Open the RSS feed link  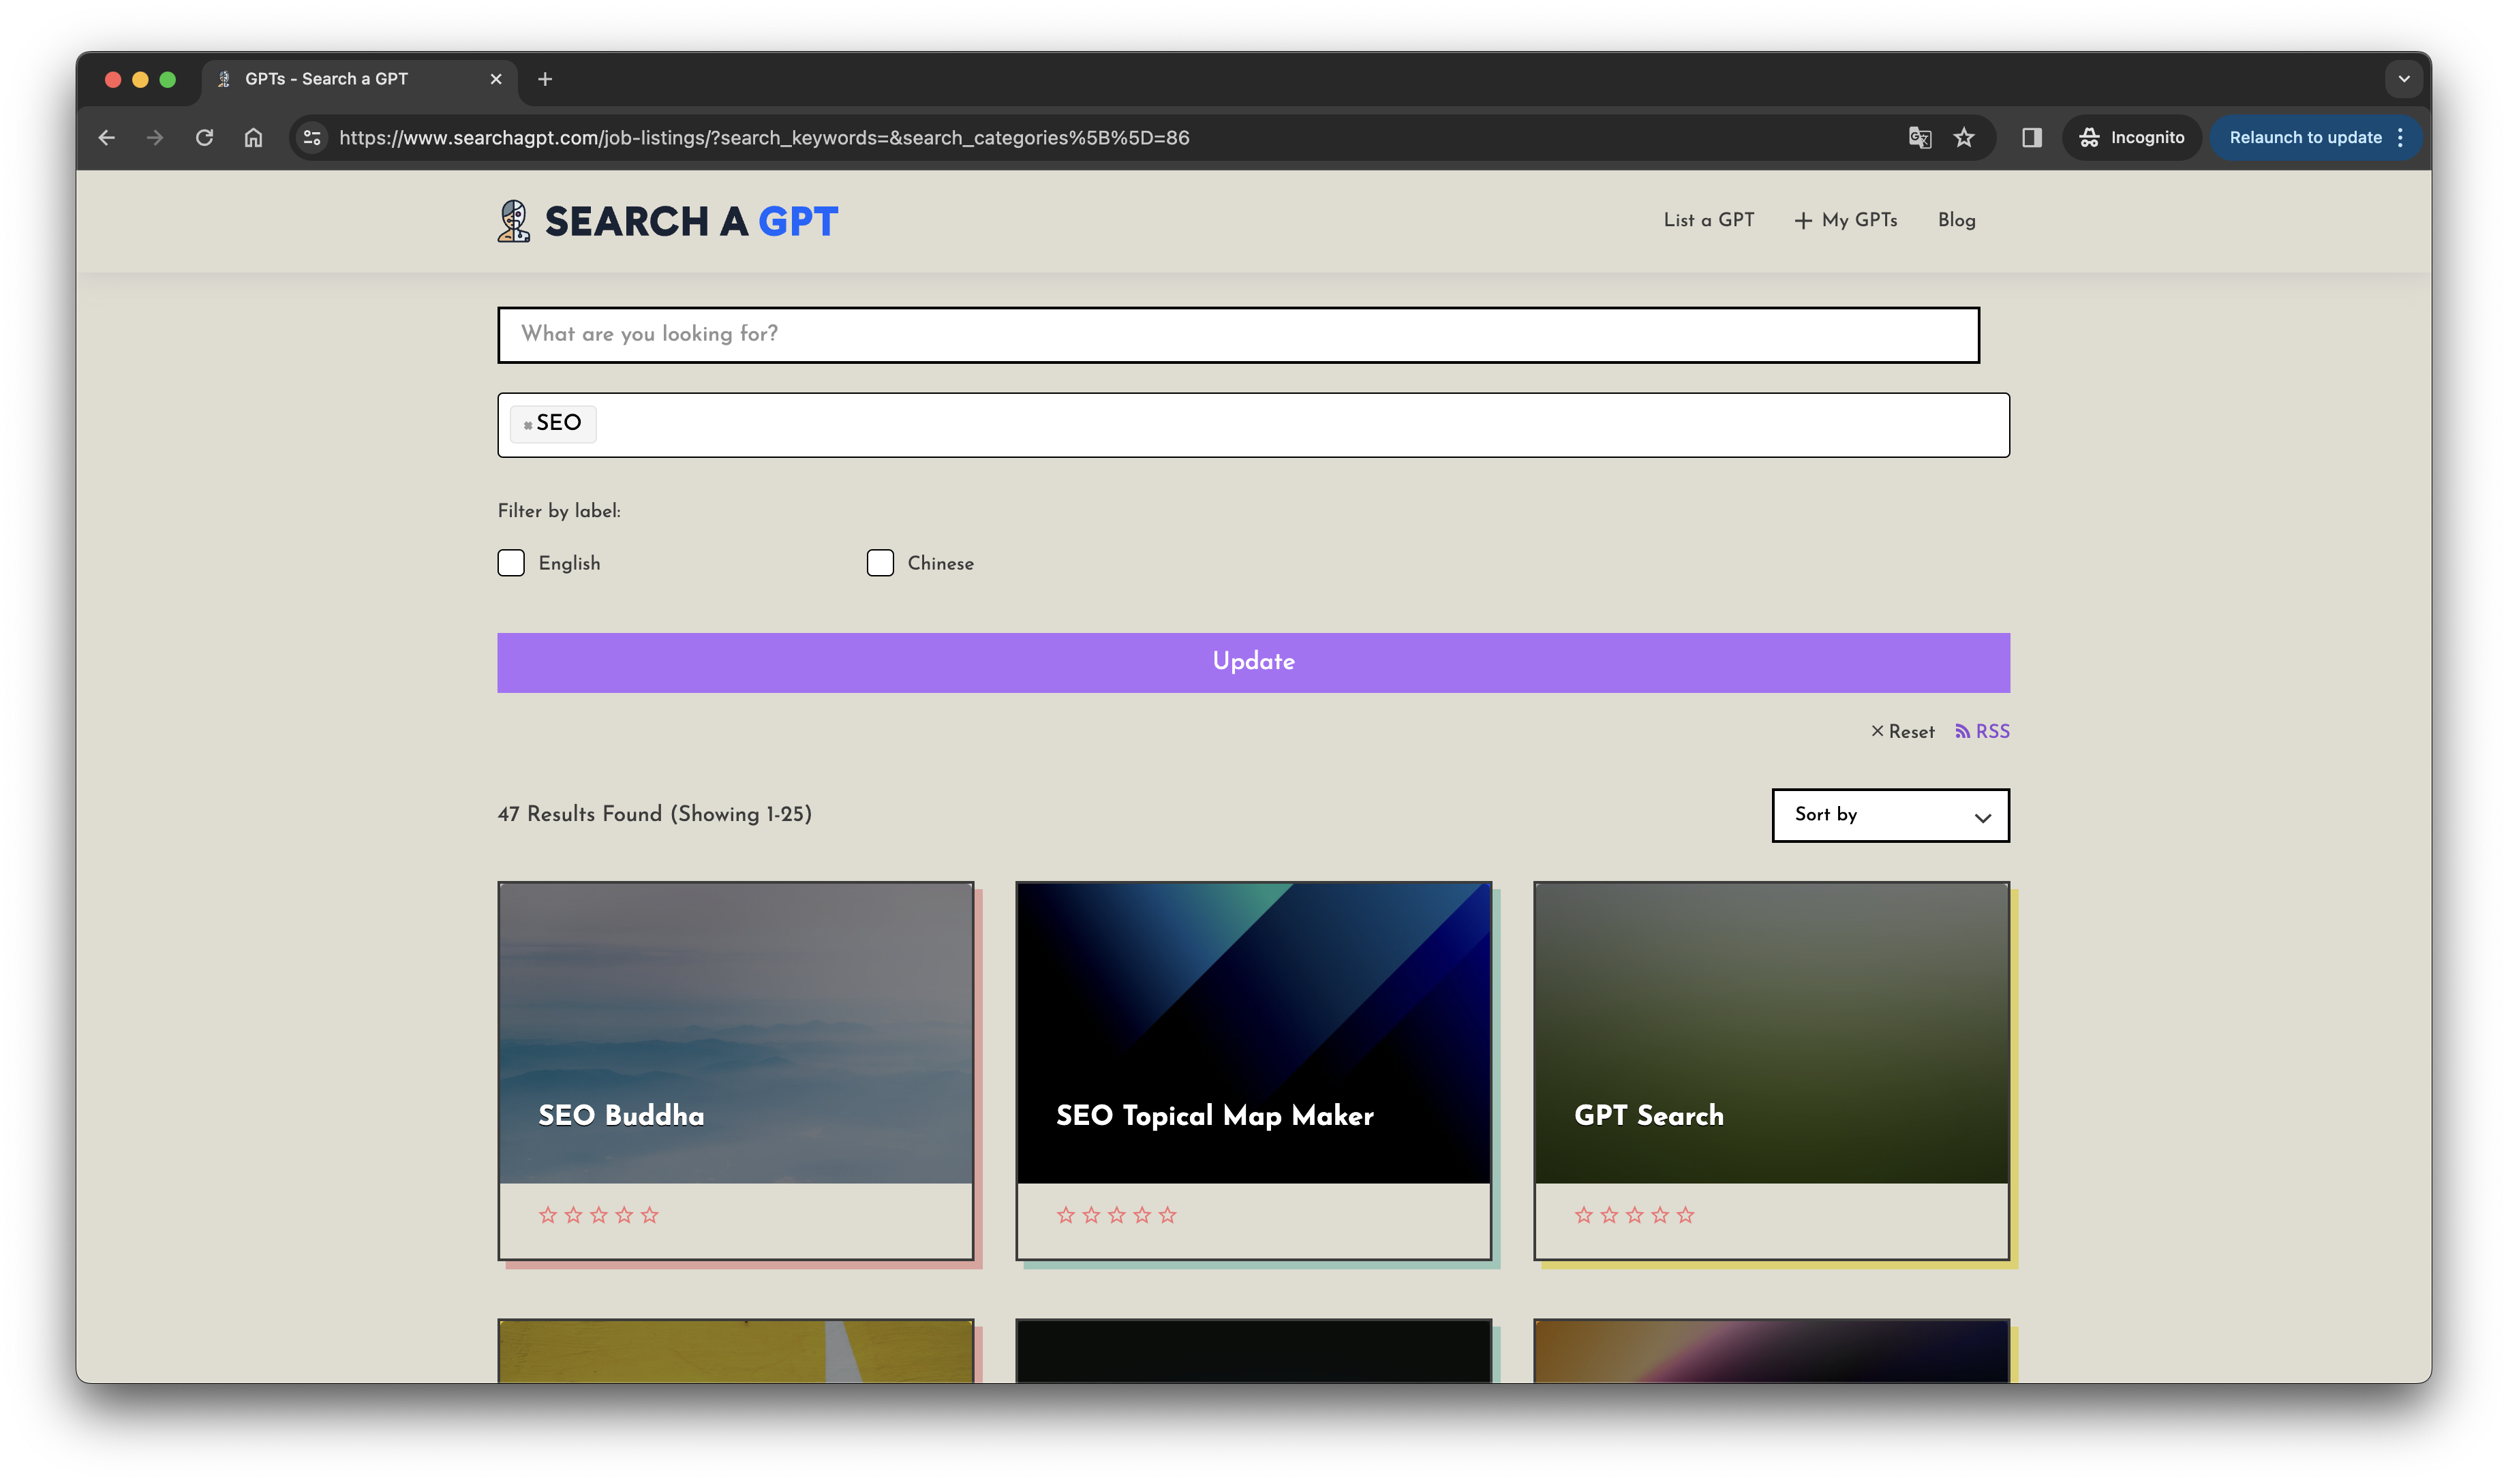point(1982,731)
